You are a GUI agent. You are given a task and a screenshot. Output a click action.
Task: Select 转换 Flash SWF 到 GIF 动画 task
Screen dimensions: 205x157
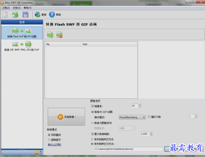pyautogui.click(x=22, y=33)
